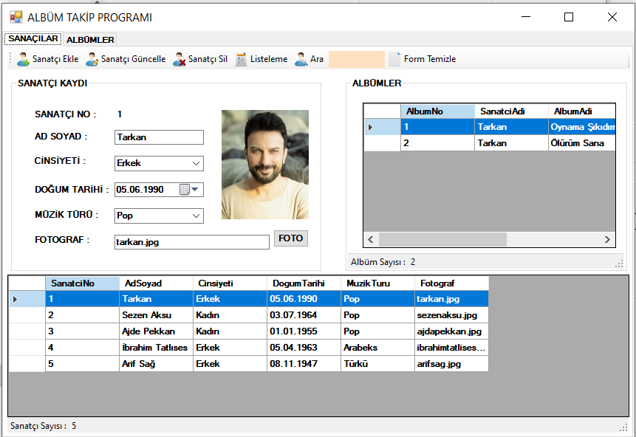Click the Form Temizle page icon

(395, 60)
